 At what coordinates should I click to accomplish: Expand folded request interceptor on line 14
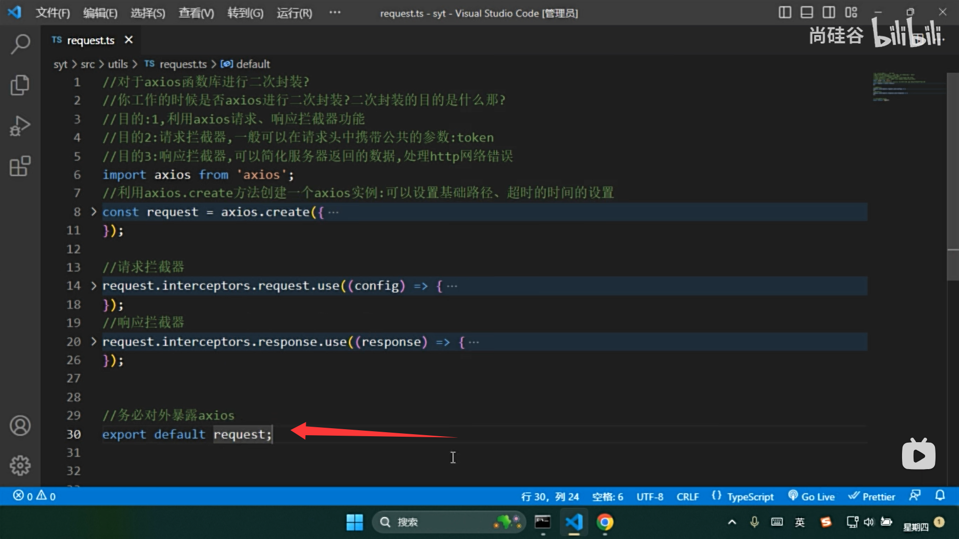point(93,286)
